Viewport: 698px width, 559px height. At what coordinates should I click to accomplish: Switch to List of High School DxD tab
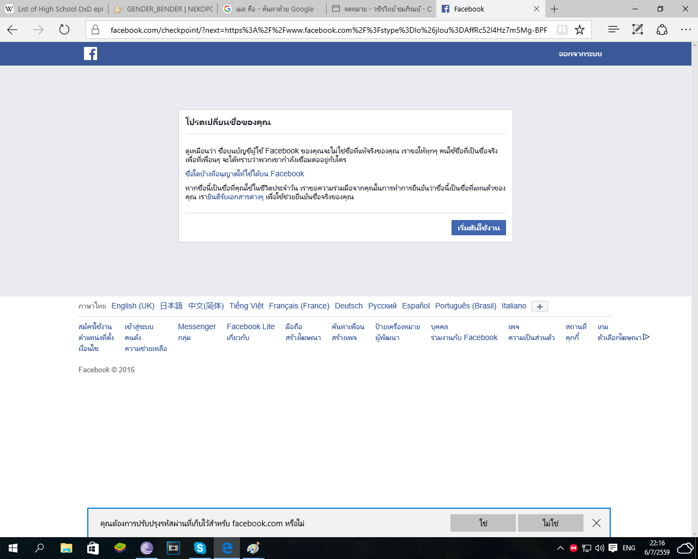click(55, 9)
